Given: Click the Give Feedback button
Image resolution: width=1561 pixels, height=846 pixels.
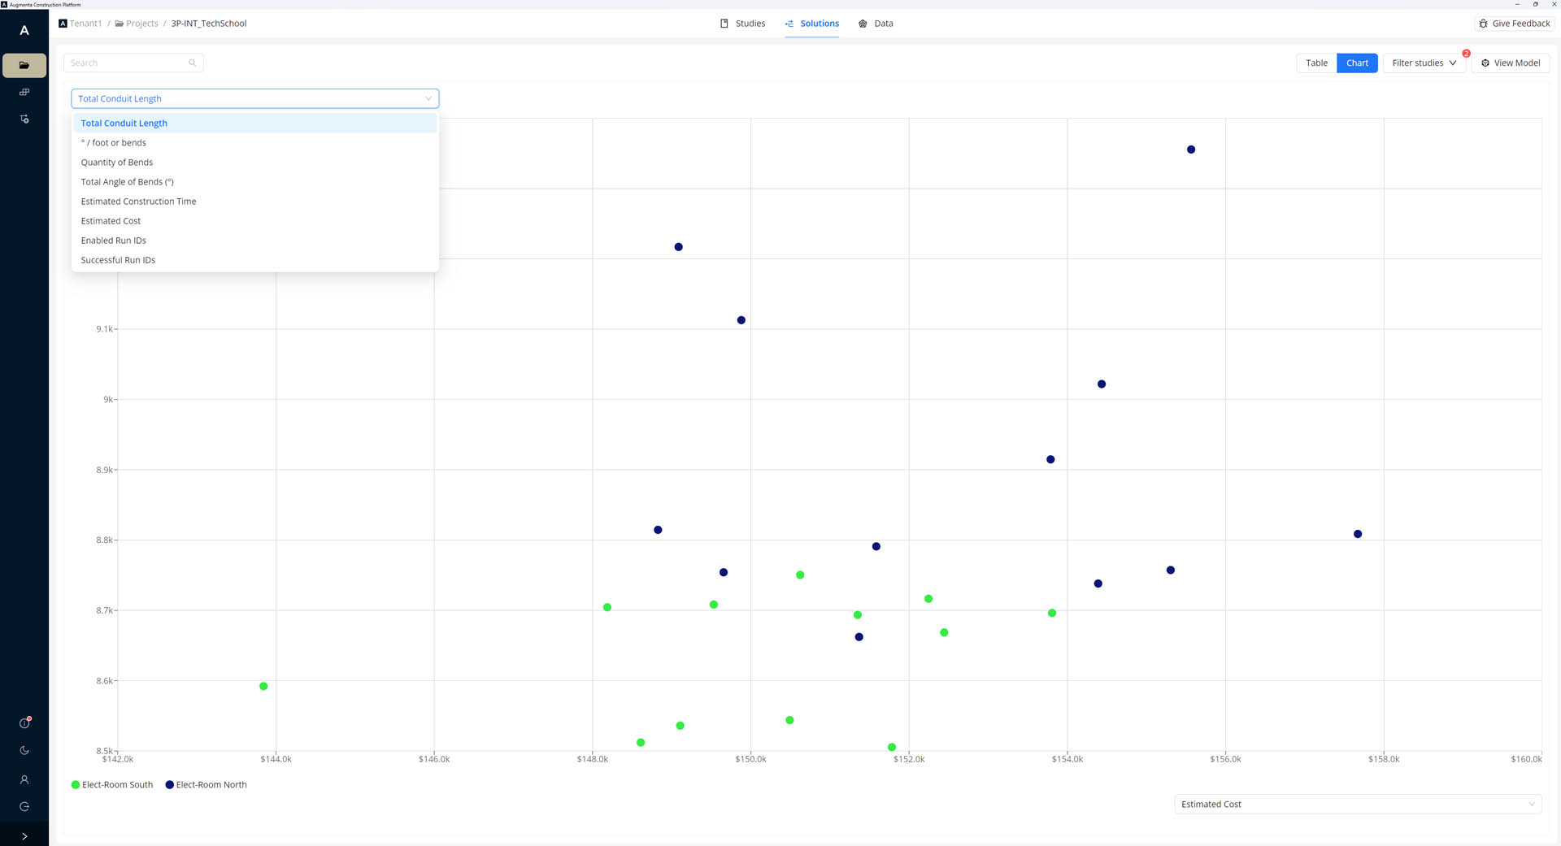Looking at the screenshot, I should pos(1514,24).
